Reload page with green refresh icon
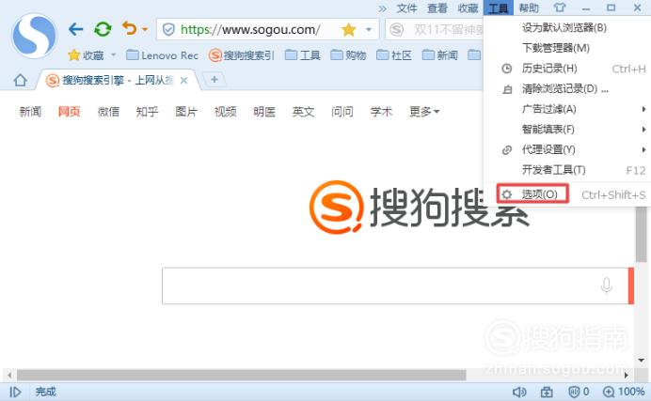The image size is (651, 401). click(x=103, y=29)
